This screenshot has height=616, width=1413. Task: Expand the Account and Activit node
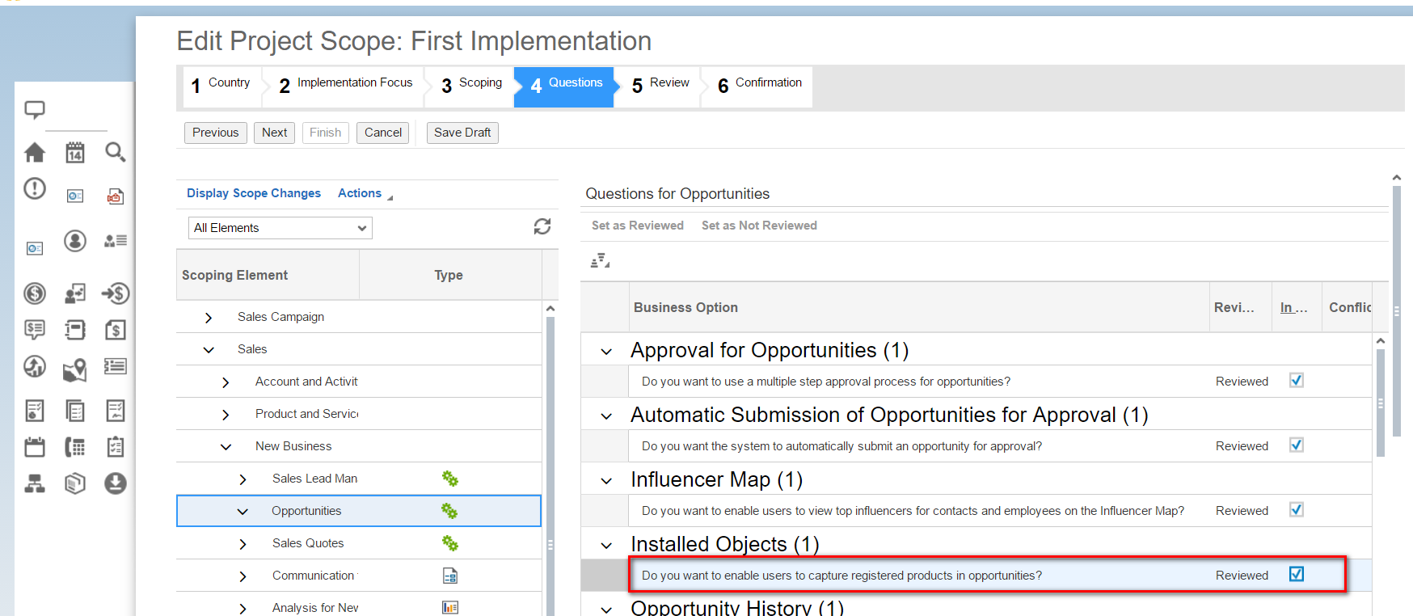pyautogui.click(x=226, y=382)
